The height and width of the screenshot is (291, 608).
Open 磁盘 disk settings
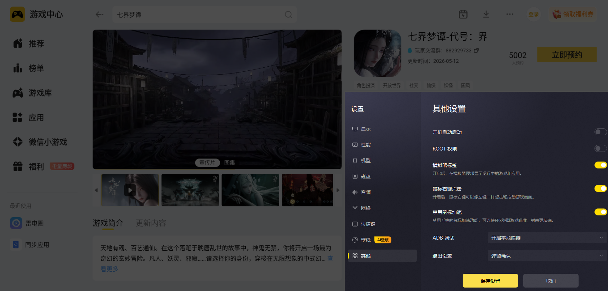(x=382, y=176)
